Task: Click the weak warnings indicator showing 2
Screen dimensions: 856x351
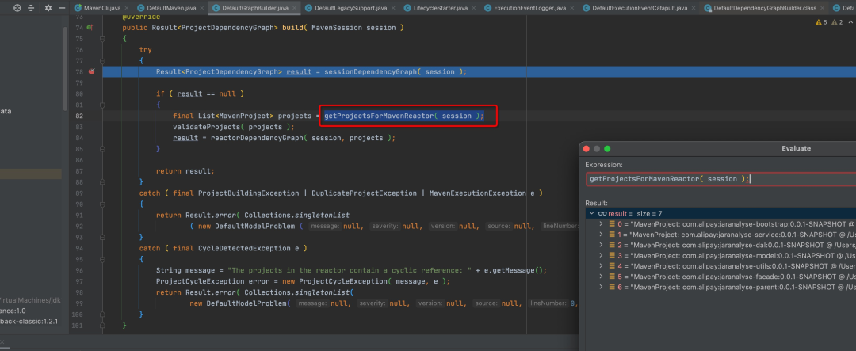Action: click(836, 22)
